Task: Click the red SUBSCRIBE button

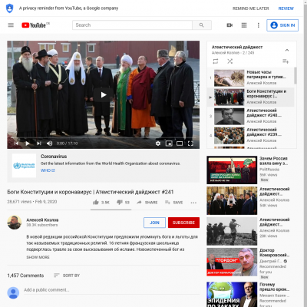Action: pos(183,223)
